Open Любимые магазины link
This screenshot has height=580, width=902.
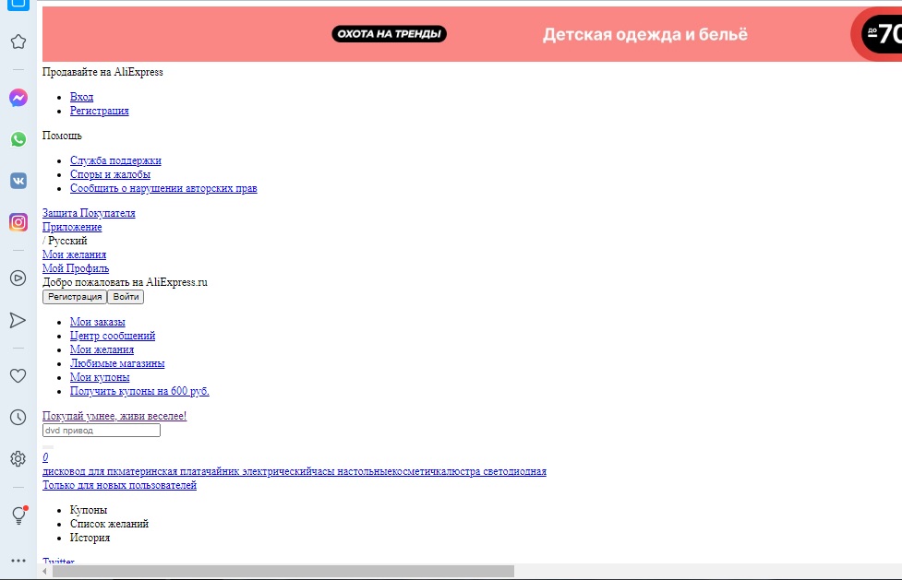pyautogui.click(x=117, y=363)
